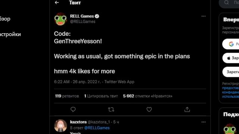Open the frog avatar in suggestions panel

(x=230, y=129)
